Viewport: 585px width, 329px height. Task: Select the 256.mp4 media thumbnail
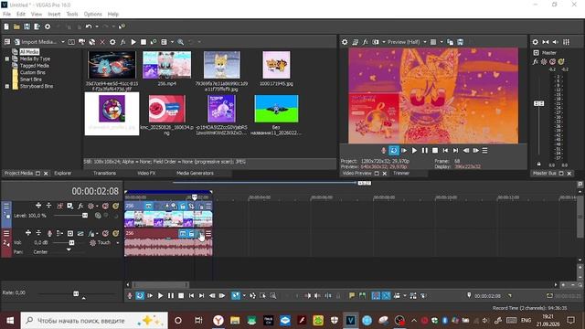pyautogui.click(x=166, y=65)
